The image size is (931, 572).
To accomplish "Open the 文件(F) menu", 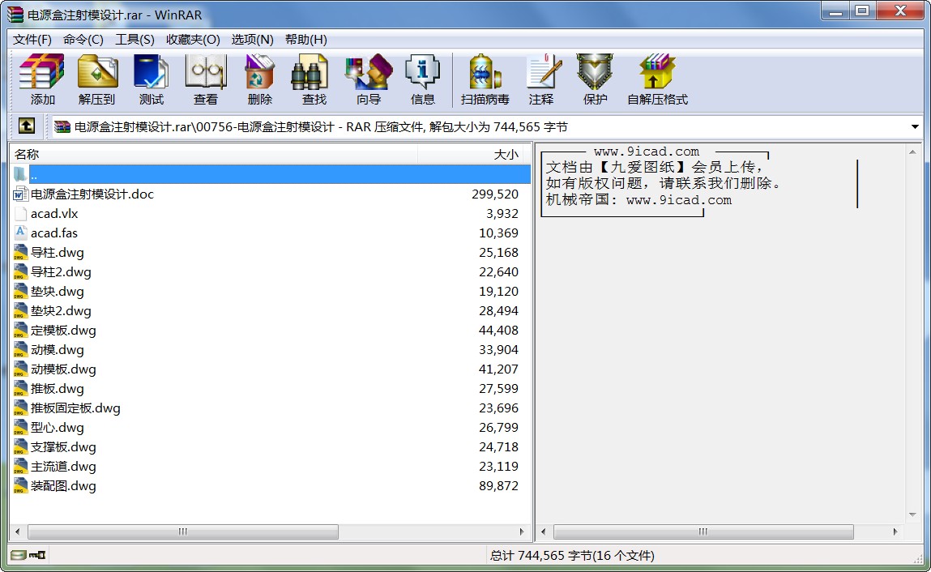I will pyautogui.click(x=32, y=40).
